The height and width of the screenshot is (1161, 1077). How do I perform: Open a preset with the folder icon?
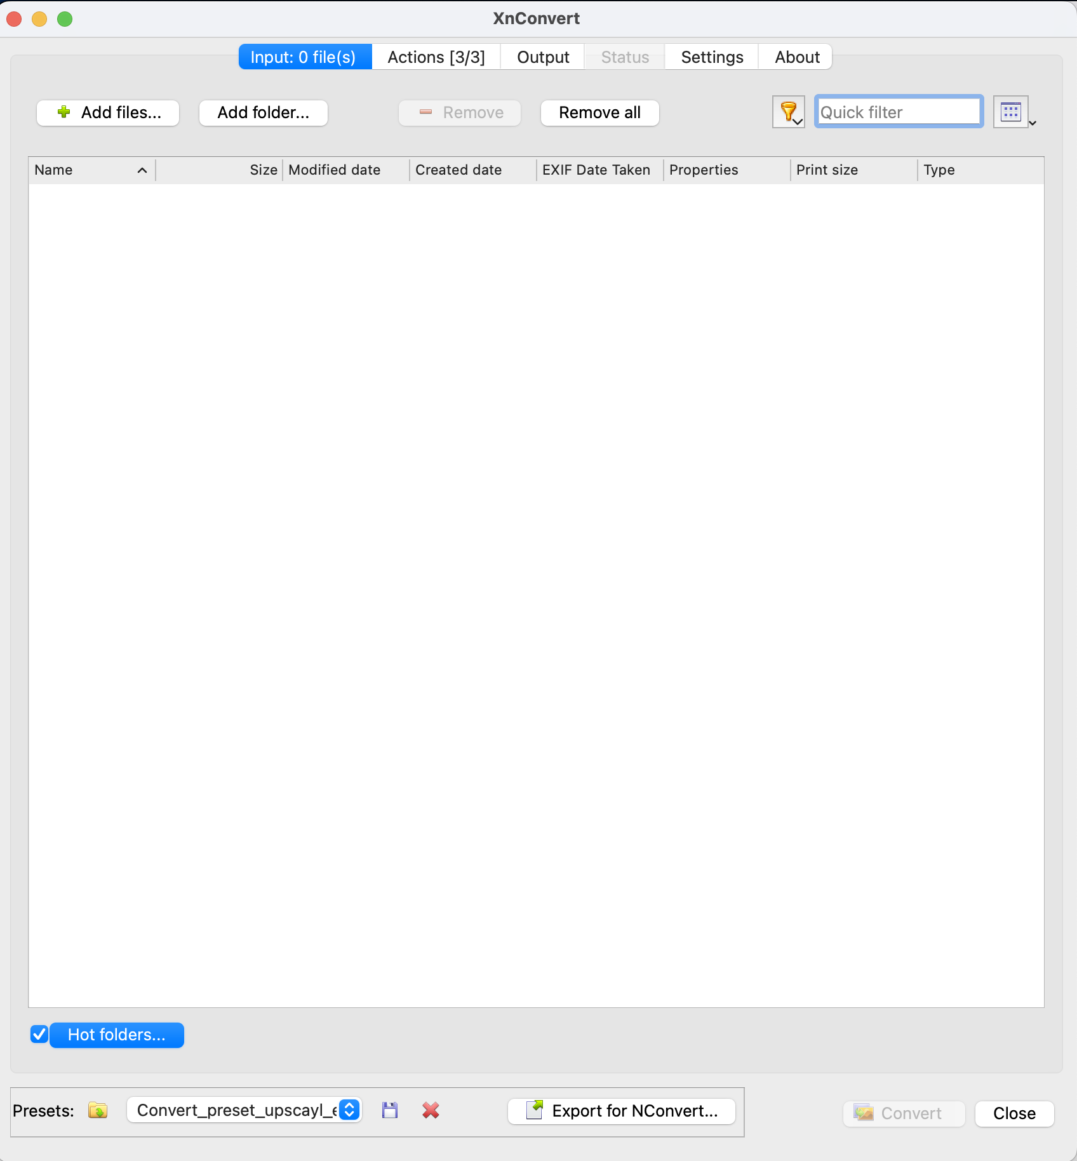97,1111
